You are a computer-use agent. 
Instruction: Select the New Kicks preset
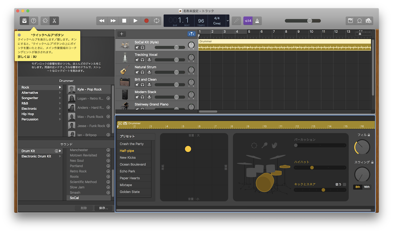pos(134,157)
